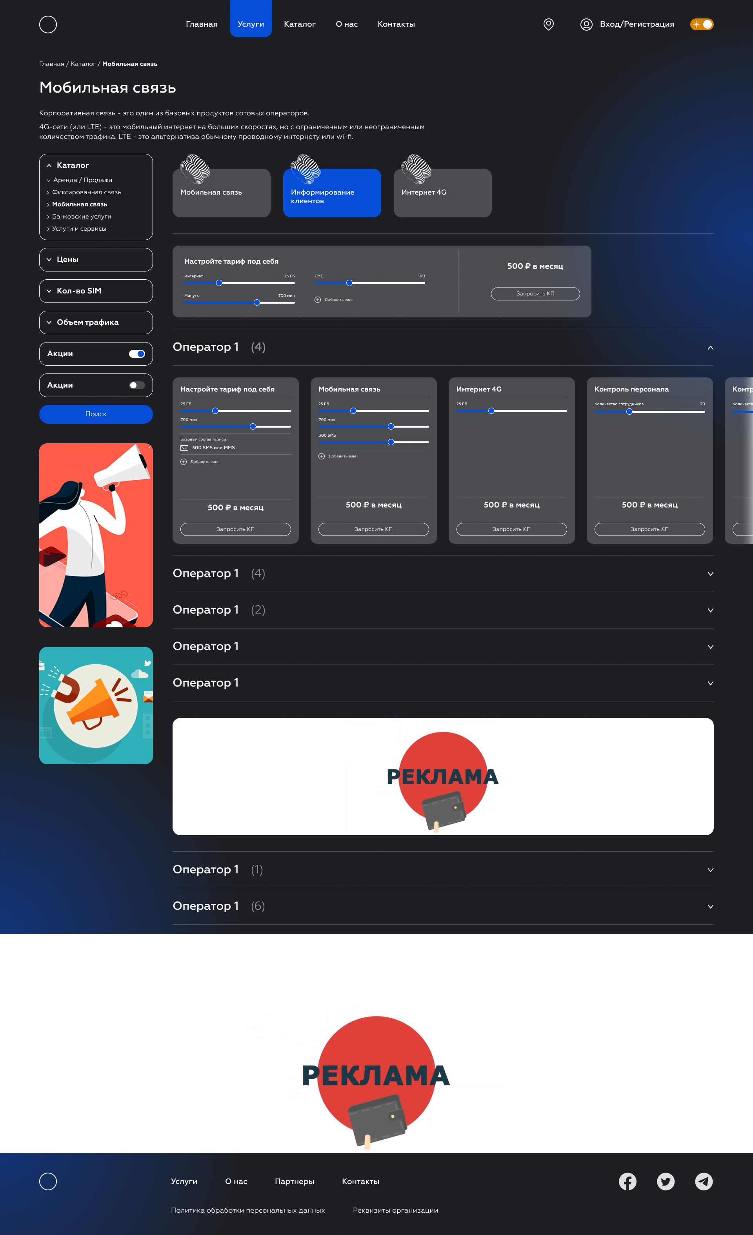The image size is (753, 1235).
Task: Open О нас in the header navigation
Action: [x=347, y=24]
